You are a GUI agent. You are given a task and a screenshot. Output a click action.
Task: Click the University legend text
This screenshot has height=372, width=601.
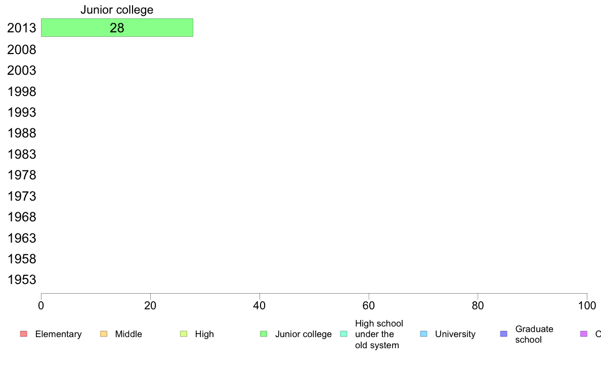(x=455, y=334)
